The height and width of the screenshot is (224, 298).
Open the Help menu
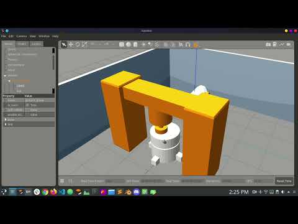click(x=55, y=36)
